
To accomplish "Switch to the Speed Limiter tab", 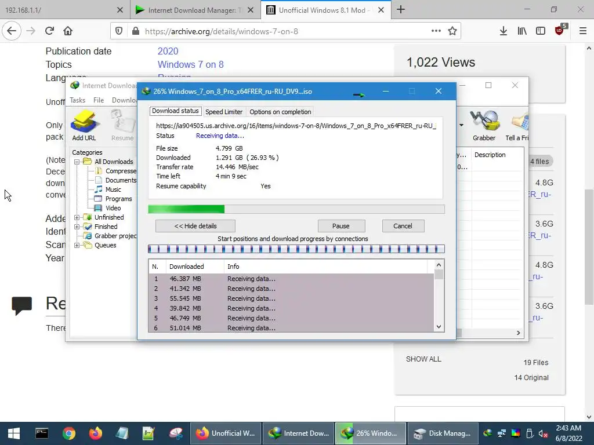I will 224,112.
